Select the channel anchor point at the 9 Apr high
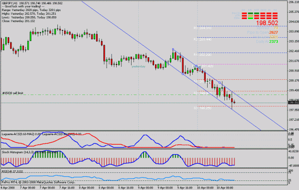This screenshot has height=190, width=299. pos(173,49)
